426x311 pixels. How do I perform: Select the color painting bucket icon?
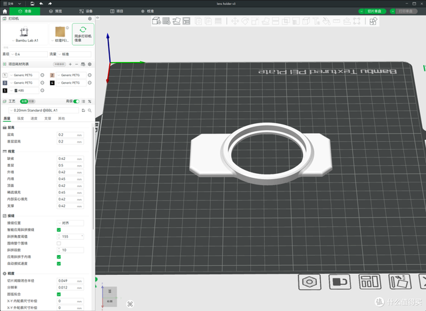326,21
